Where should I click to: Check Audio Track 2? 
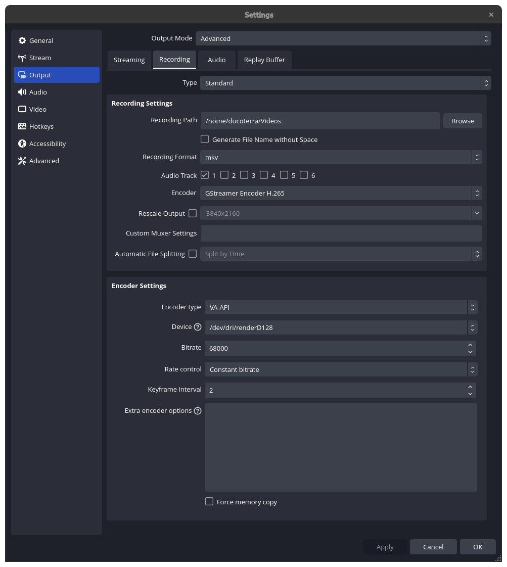point(224,175)
